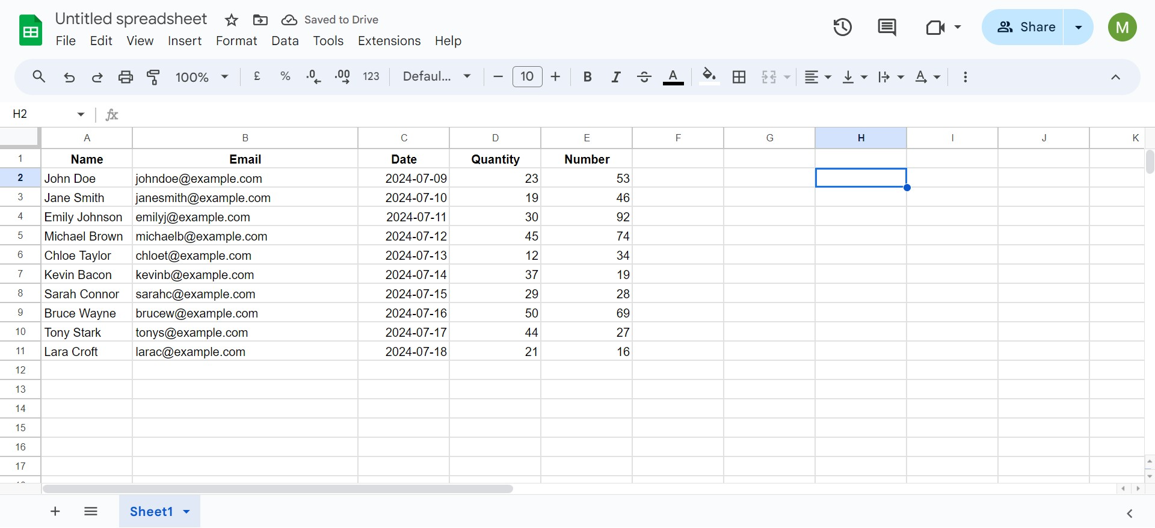This screenshot has width=1155, height=528.
Task: Open the Data menu
Action: (285, 41)
